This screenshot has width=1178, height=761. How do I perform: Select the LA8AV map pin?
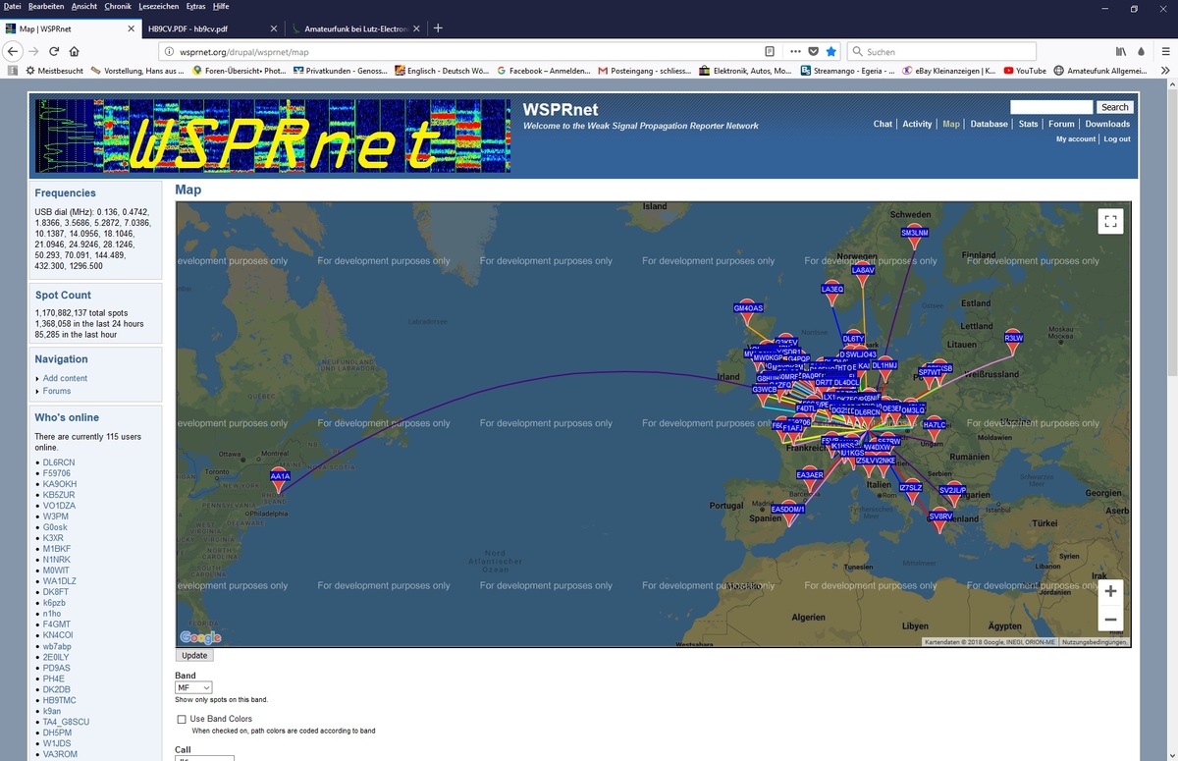[863, 274]
